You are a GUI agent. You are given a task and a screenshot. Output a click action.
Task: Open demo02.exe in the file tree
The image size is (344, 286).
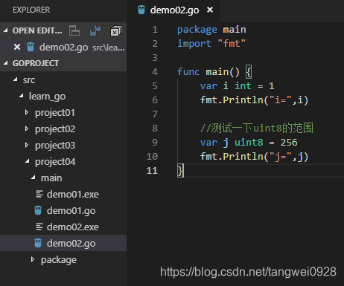[x=63, y=227]
